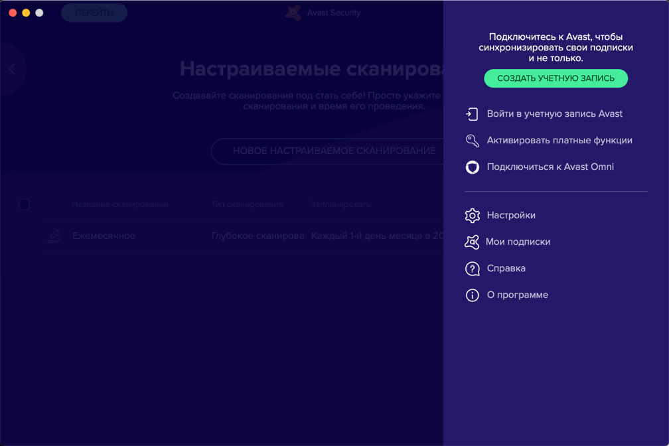
Task: Open 'Справка' help entry
Action: 506,268
